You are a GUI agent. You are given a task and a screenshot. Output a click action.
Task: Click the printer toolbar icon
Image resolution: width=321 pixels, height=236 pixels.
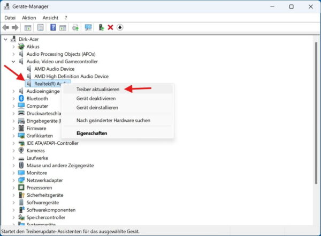(75, 27)
